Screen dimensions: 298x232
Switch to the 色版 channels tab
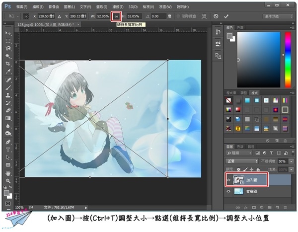click(x=240, y=147)
